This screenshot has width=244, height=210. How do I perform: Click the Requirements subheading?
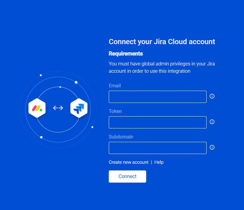coord(126,54)
